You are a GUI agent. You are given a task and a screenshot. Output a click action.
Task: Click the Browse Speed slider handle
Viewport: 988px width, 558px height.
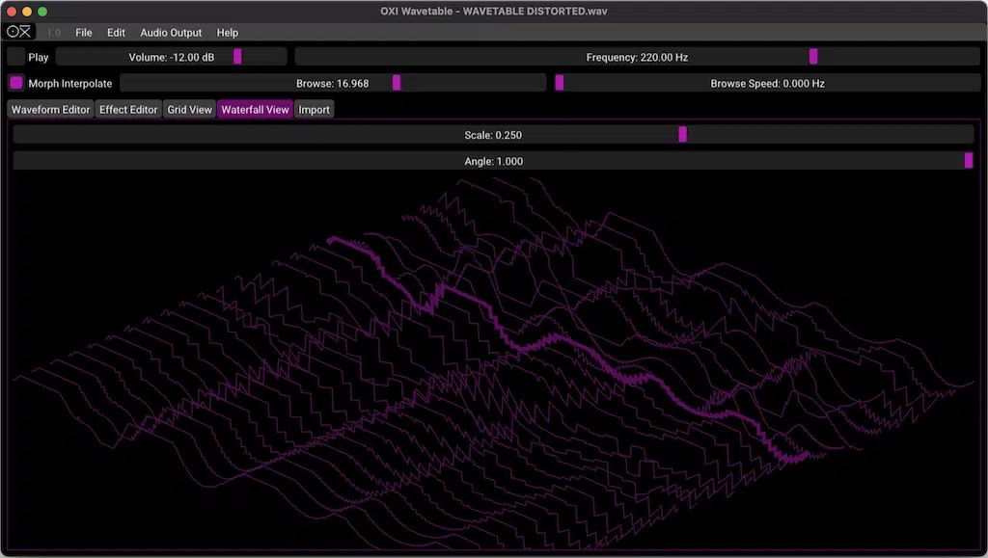tap(560, 83)
